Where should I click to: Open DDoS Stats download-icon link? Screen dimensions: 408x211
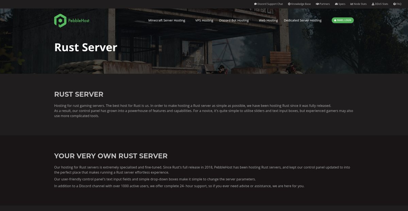(x=380, y=4)
